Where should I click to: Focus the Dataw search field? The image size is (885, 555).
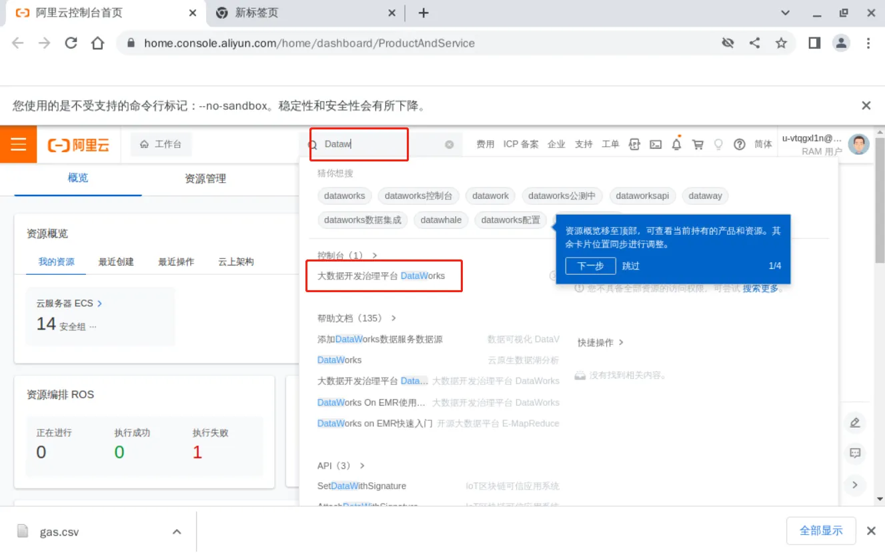pyautogui.click(x=380, y=144)
